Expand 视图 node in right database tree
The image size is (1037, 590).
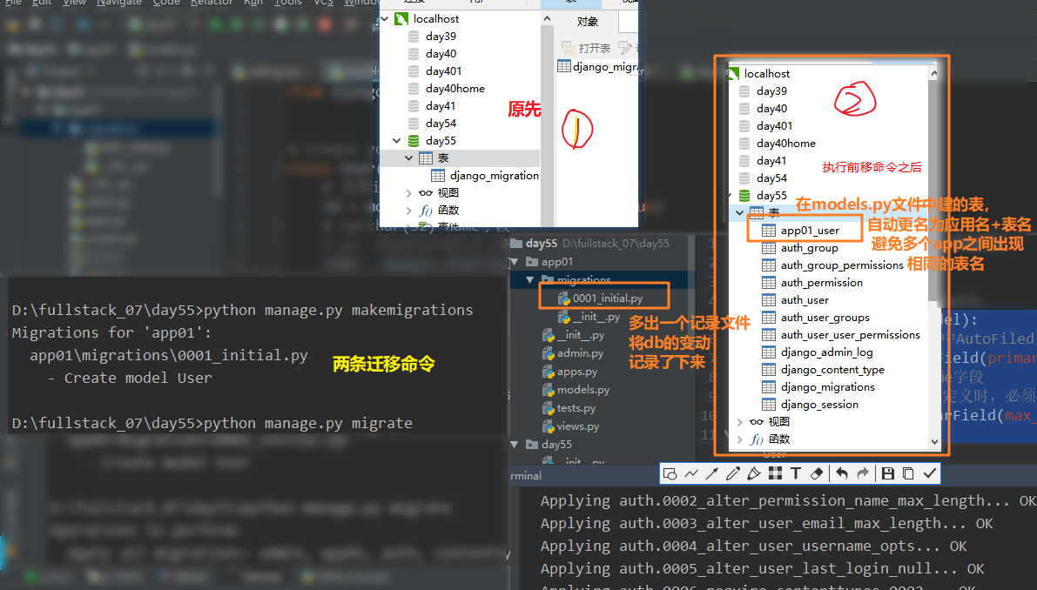739,421
